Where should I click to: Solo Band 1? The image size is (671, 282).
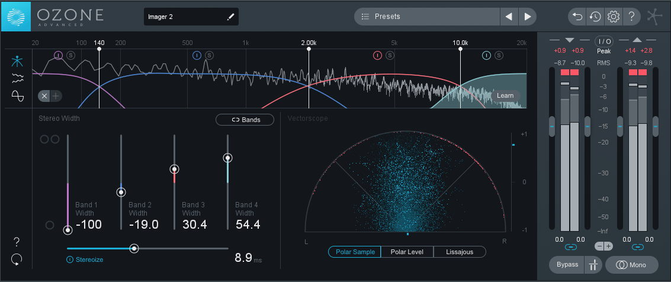pos(70,55)
